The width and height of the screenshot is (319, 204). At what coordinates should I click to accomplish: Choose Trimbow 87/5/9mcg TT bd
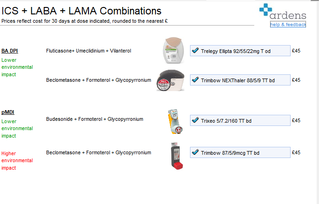click(x=230, y=153)
